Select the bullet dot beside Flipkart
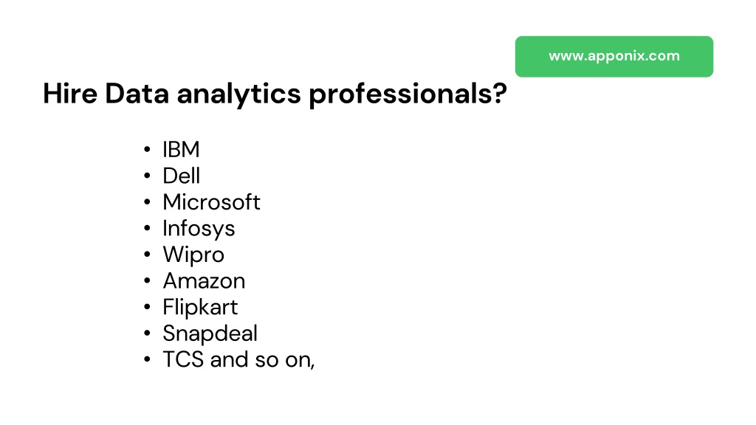Image resolution: width=756 pixels, height=425 pixels. (x=147, y=306)
